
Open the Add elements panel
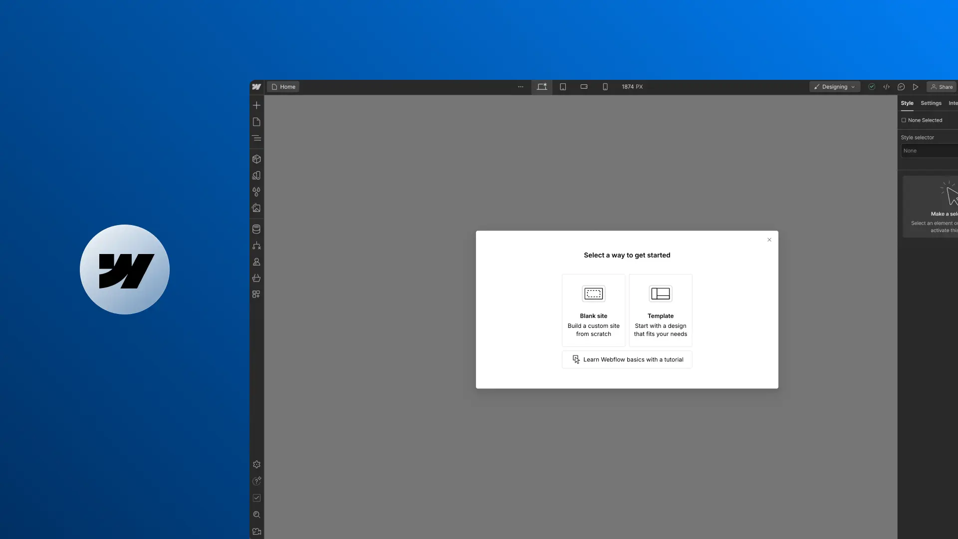pyautogui.click(x=256, y=105)
